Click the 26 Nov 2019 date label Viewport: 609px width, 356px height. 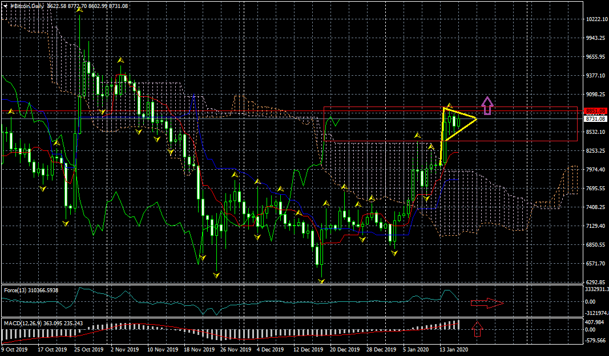pos(235,349)
